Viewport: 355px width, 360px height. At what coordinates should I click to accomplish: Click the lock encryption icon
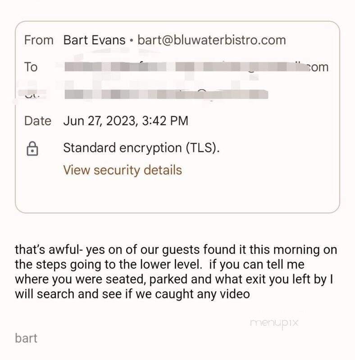[x=32, y=149]
